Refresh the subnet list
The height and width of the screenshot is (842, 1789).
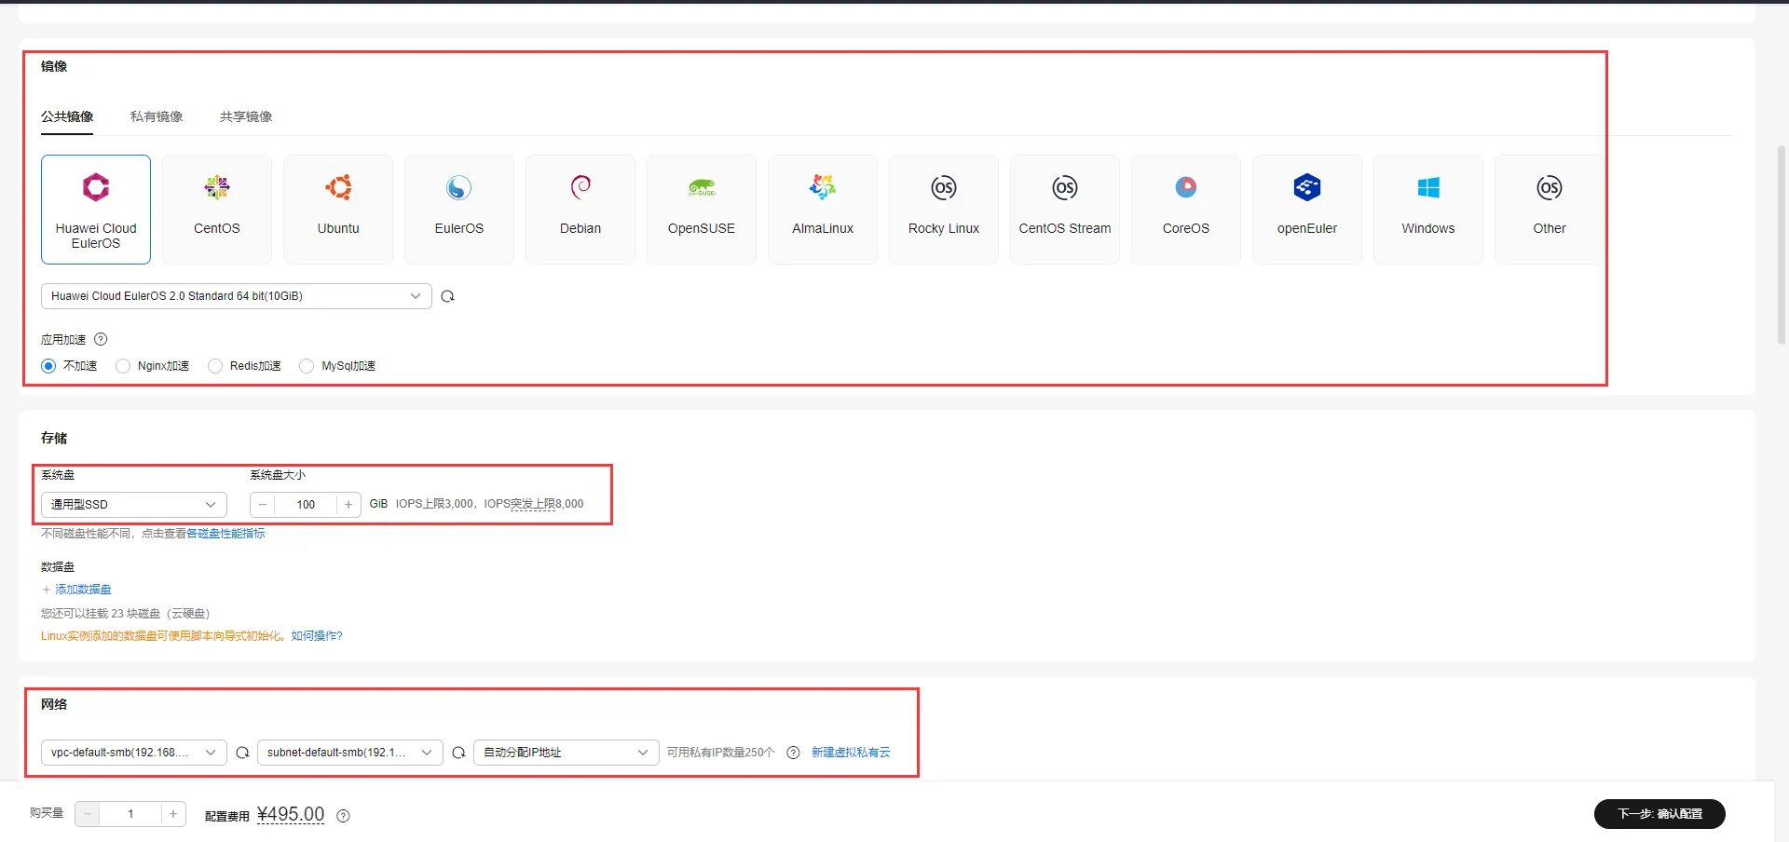[458, 753]
